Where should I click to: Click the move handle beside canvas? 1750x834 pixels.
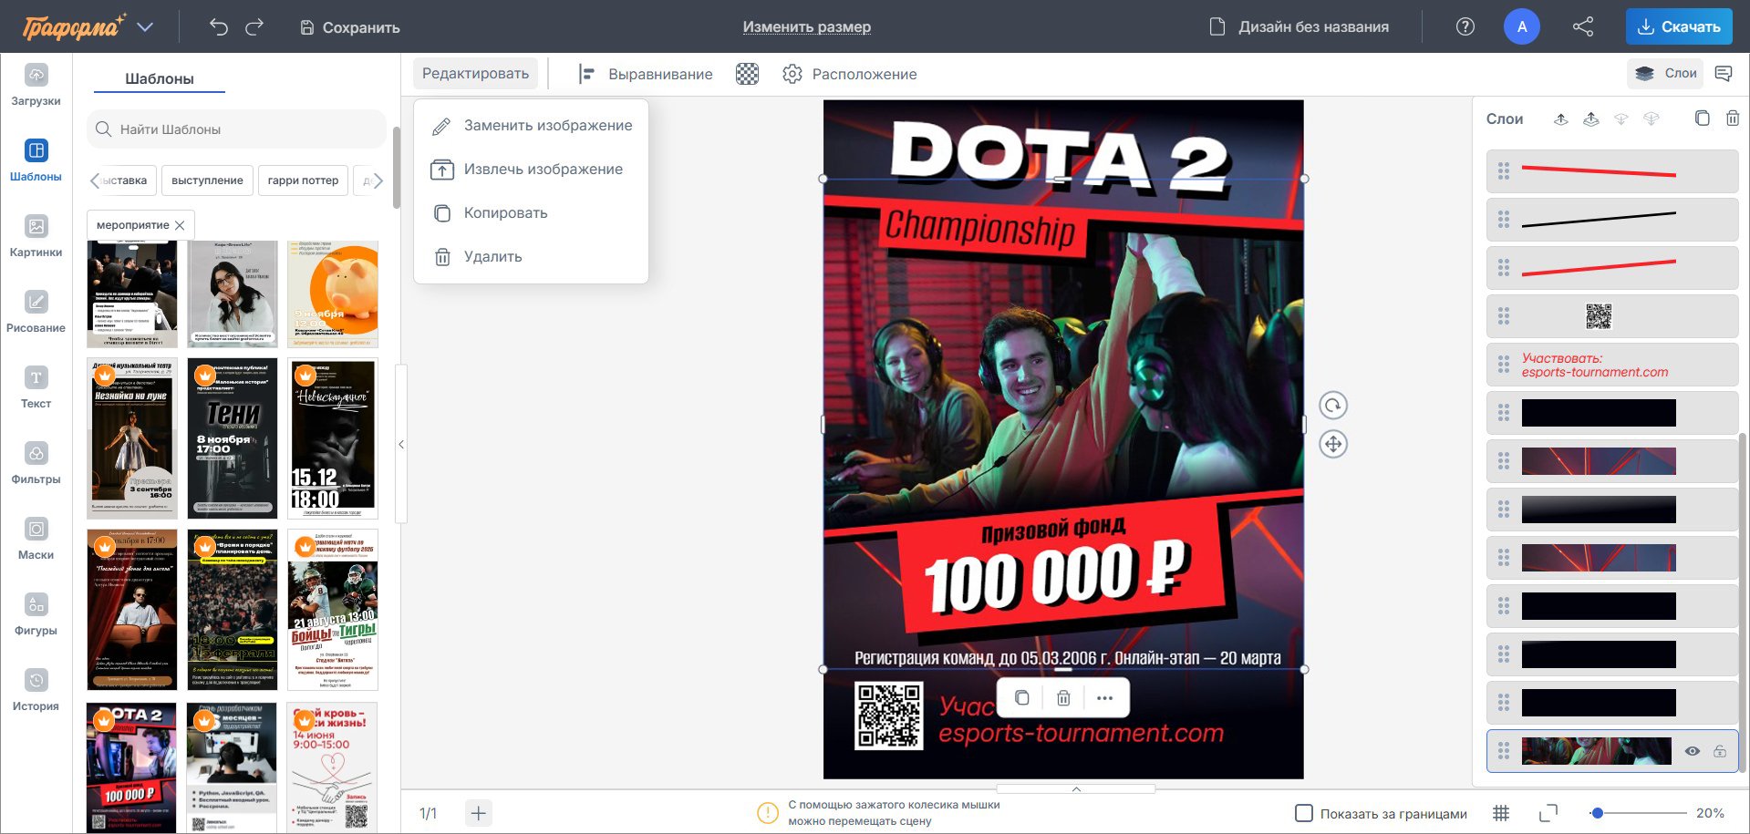click(1333, 445)
